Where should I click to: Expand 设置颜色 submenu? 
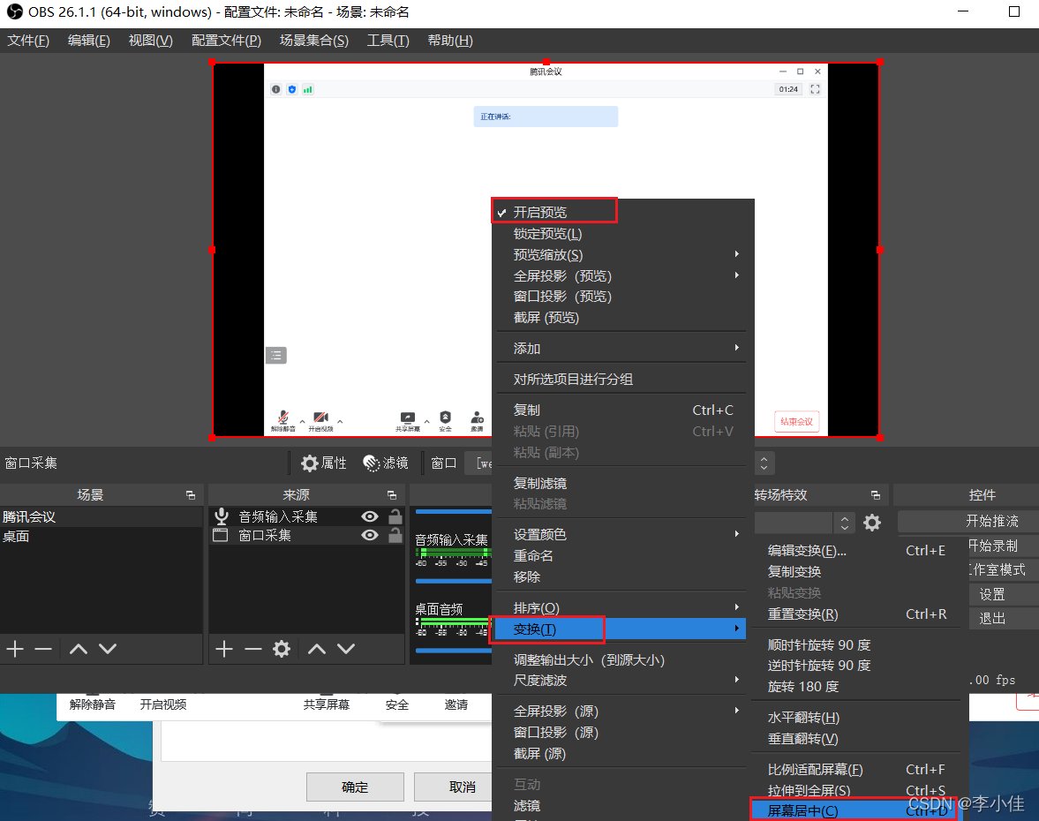623,534
